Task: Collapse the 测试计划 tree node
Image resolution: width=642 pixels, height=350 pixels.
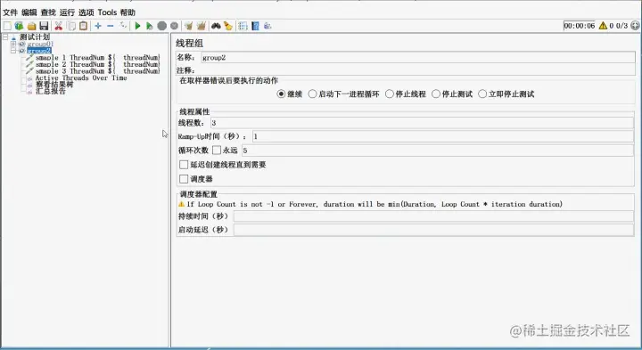Action: (5, 37)
